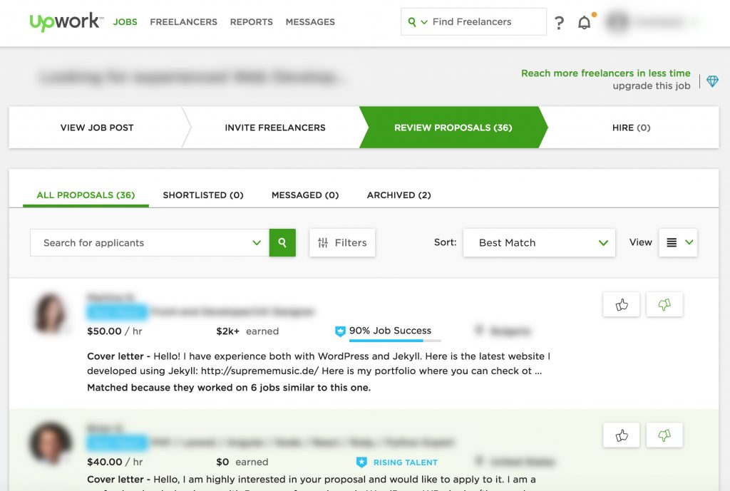Thumbs down the $50.00/hr applicant
This screenshot has width=730, height=491.
tap(664, 304)
